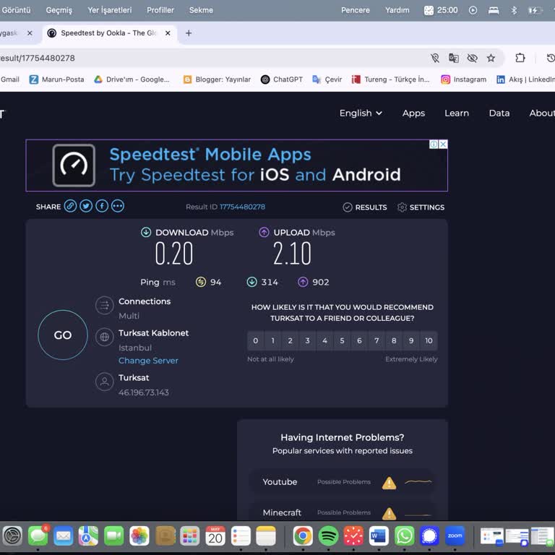This screenshot has height=555, width=555.
Task: Open the Profiller menu
Action: tap(160, 10)
